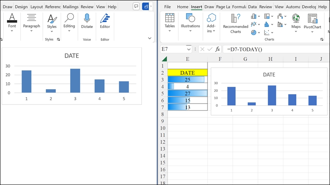Select cell E5 with value 27

[188, 93]
